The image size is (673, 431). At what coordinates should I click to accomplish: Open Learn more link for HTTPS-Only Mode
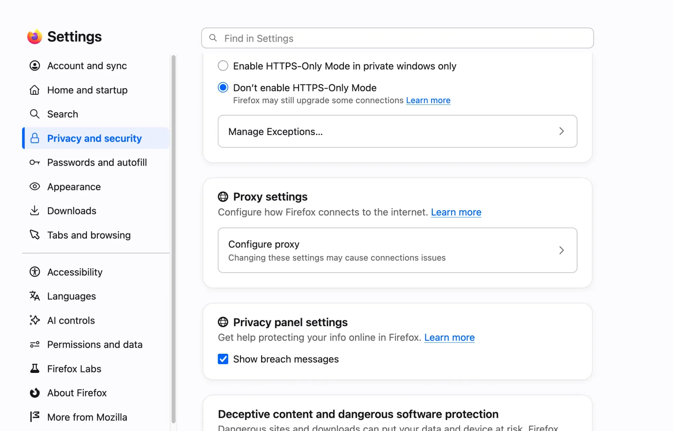pos(428,100)
